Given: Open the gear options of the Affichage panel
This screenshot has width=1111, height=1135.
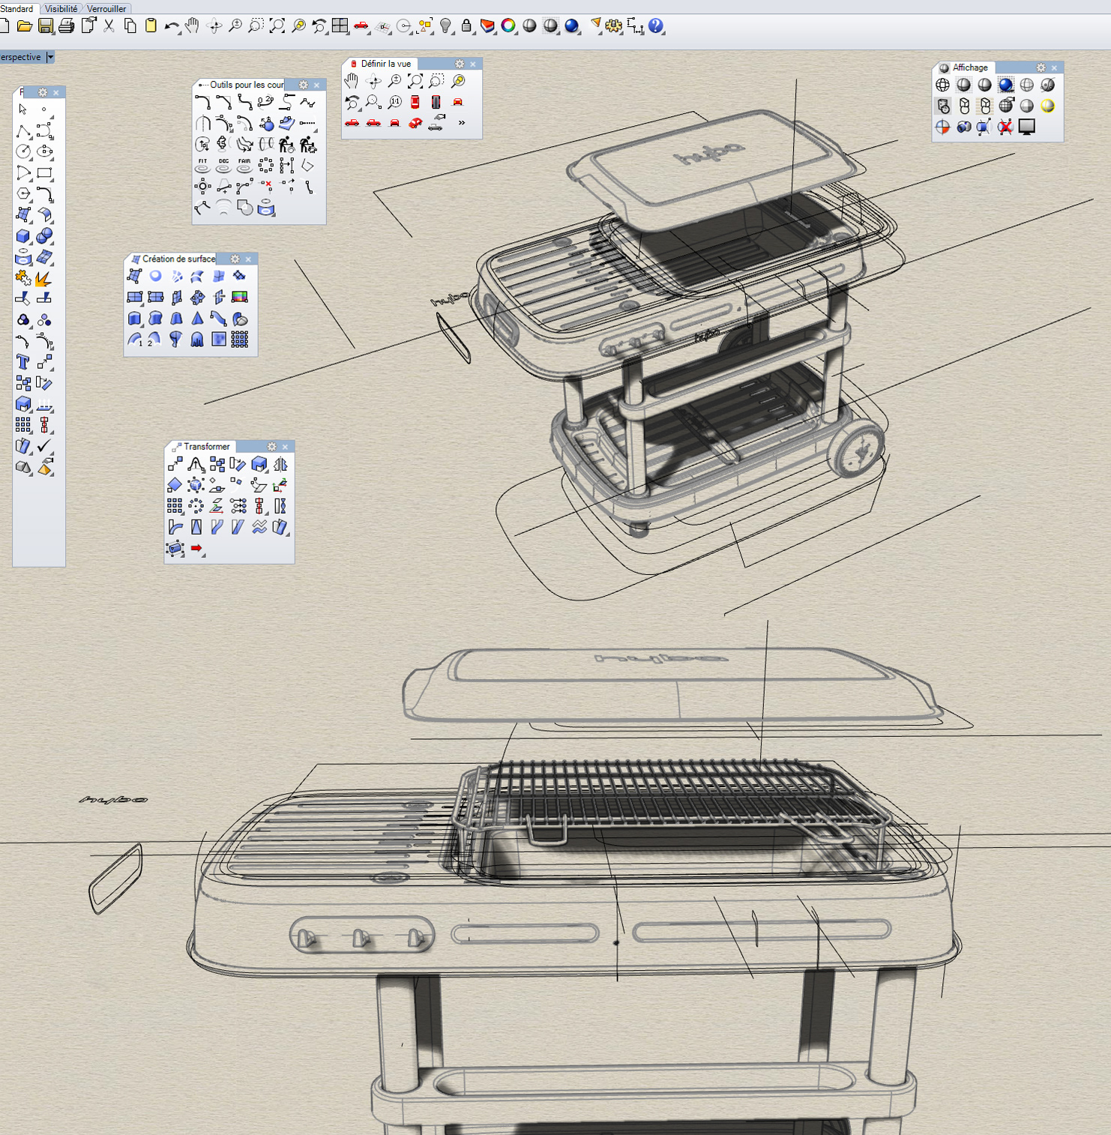Looking at the screenshot, I should point(1041,67).
